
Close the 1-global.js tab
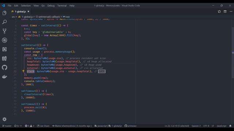29,11
